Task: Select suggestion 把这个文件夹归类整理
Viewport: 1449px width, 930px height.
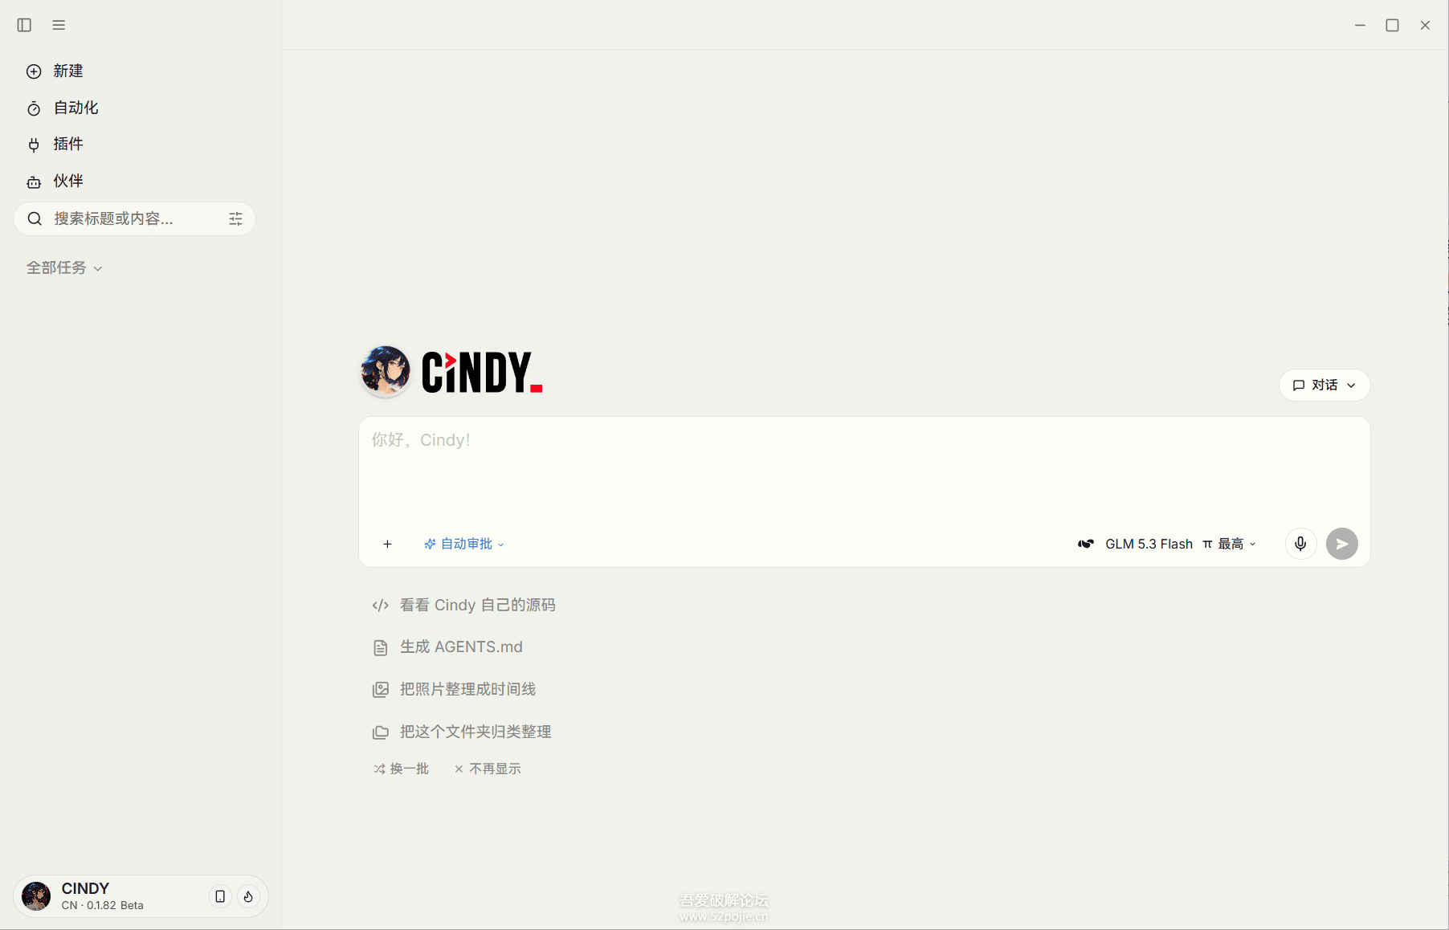Action: [x=462, y=732]
